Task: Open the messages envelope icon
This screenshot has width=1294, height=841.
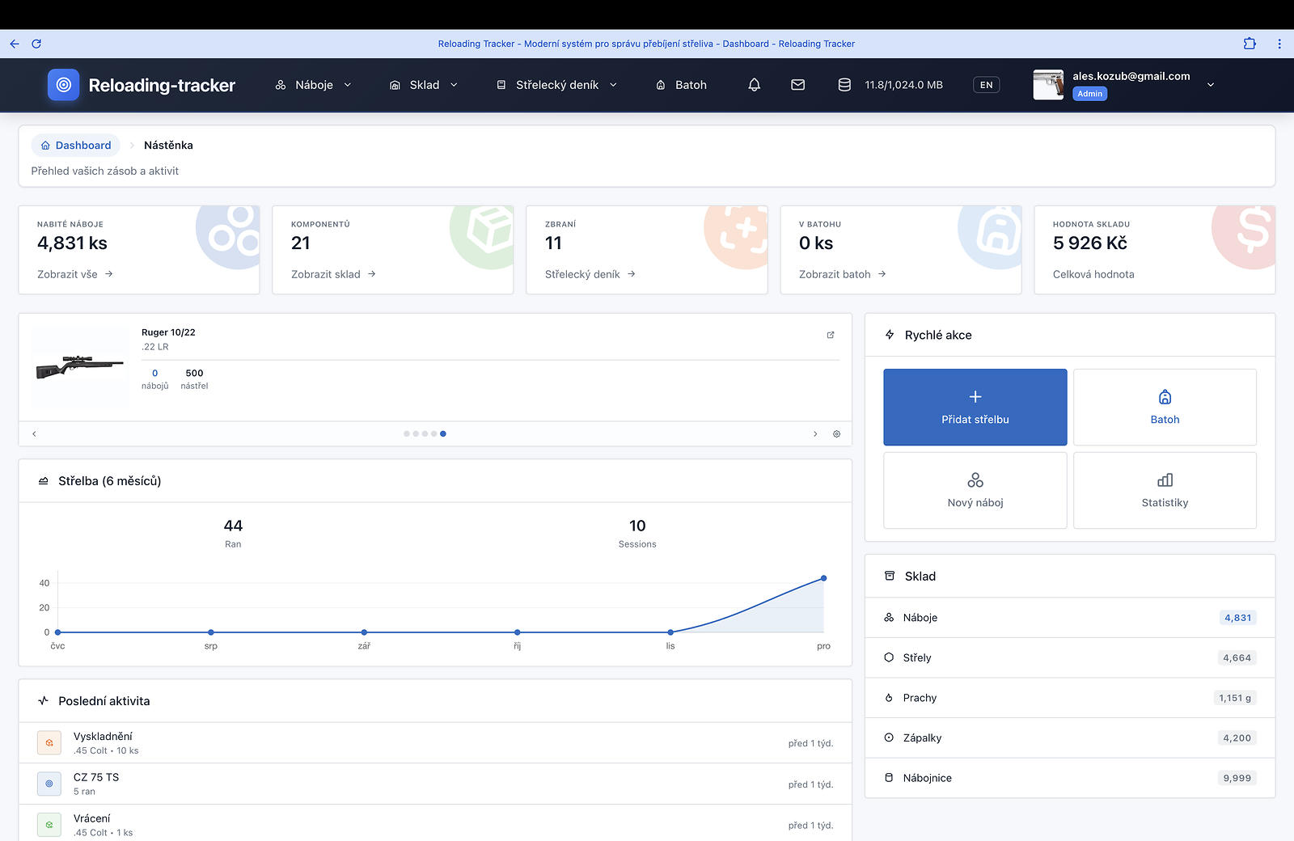Action: point(797,85)
